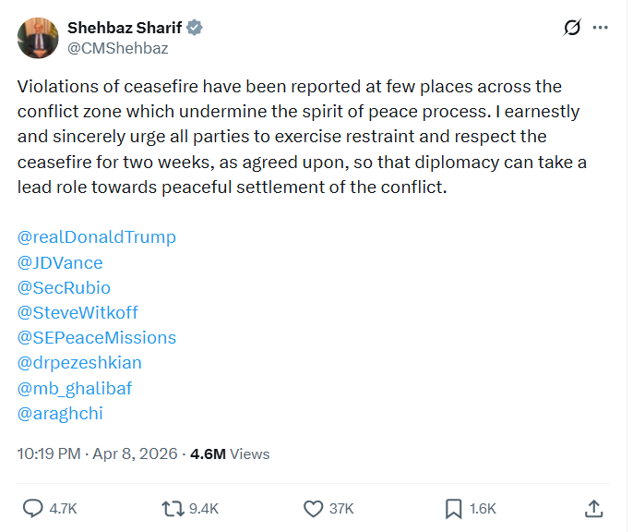Image resolution: width=633 pixels, height=532 pixels.
Task: Click the @SteveWitkoff mention
Action: pyautogui.click(x=78, y=312)
